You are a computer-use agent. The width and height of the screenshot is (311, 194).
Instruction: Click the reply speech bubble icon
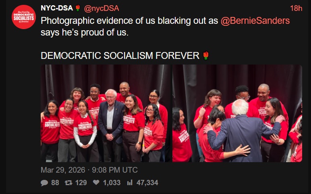click(44, 183)
